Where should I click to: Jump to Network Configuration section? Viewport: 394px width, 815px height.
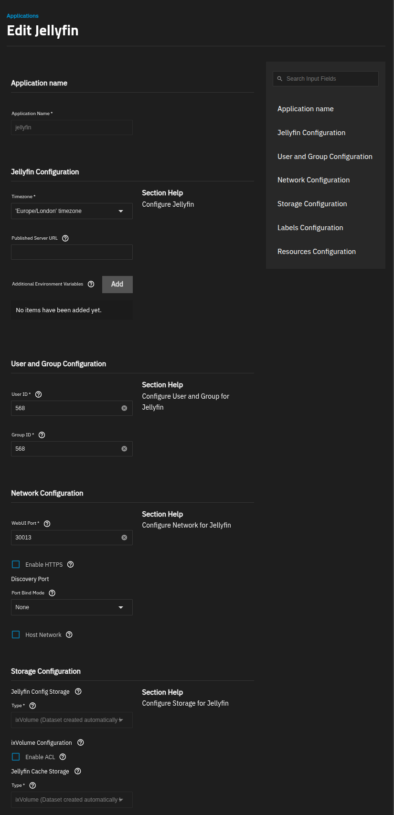[313, 180]
